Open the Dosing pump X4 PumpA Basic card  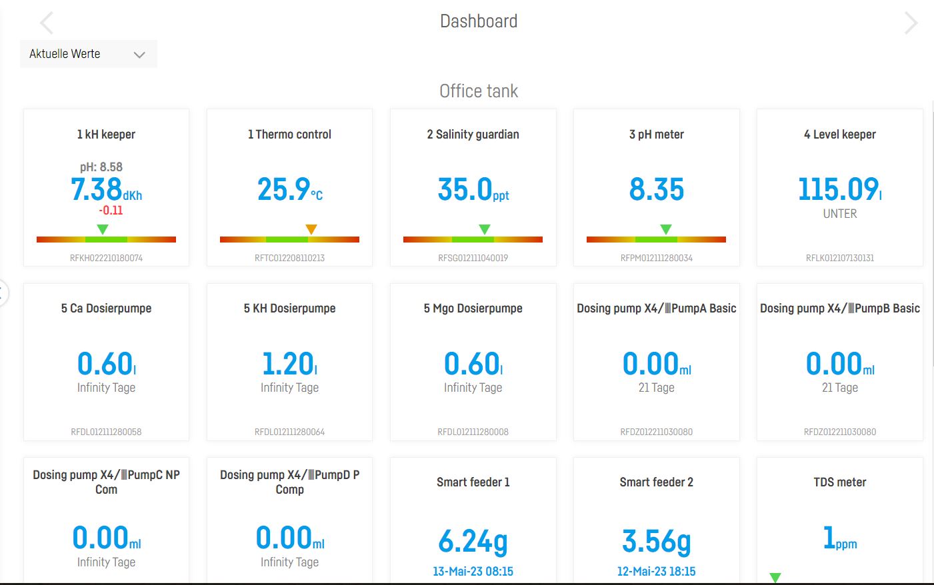click(x=656, y=362)
